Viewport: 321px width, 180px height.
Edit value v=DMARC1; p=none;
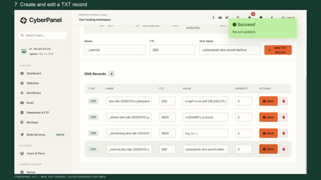coord(205,117)
